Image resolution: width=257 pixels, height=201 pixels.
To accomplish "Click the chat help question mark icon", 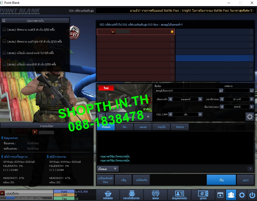I will point(250,169).
